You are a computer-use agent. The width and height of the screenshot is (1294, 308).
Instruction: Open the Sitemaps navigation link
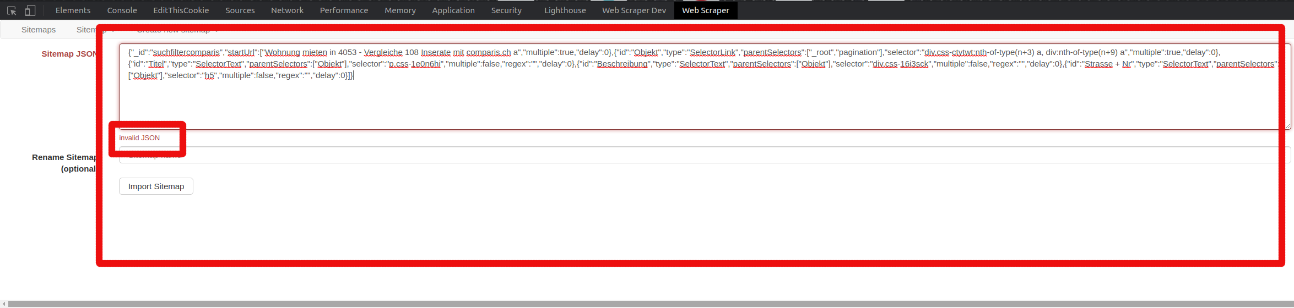click(39, 30)
